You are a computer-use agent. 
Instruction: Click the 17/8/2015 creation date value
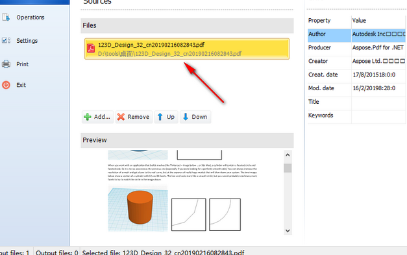tap(374, 75)
